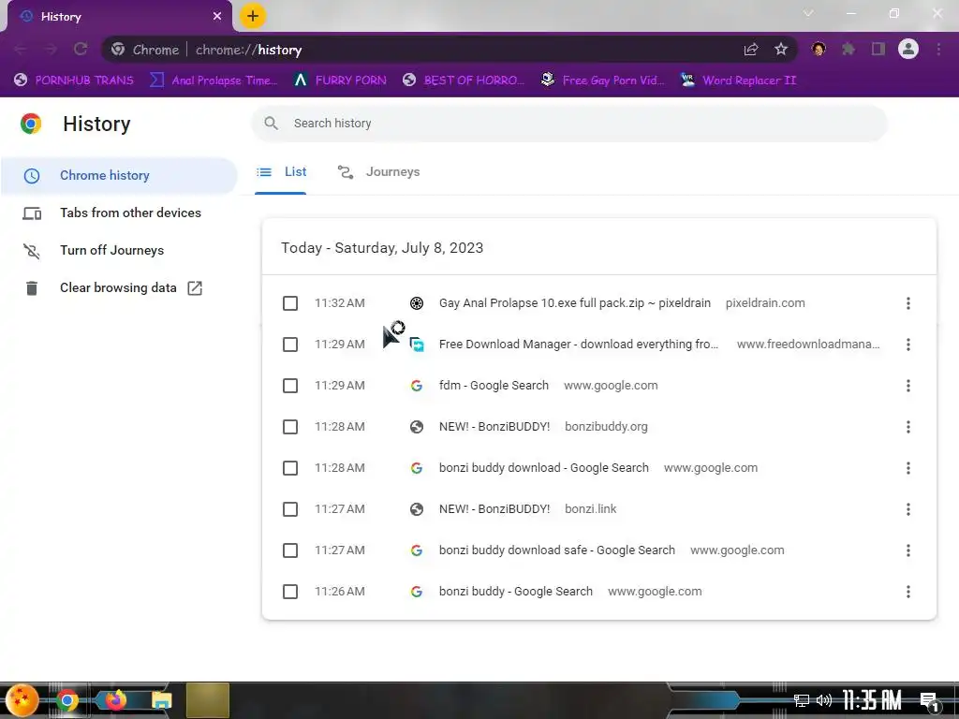The height and width of the screenshot is (719, 959).
Task: Select the History browser tab
Action: (119, 17)
